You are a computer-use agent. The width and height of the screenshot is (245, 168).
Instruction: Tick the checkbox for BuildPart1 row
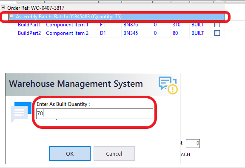217,25
